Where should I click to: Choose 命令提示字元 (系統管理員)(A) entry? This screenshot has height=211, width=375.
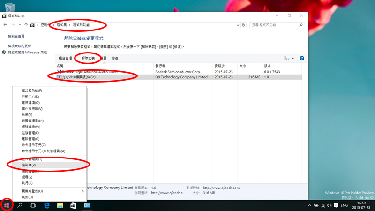tap(50, 151)
